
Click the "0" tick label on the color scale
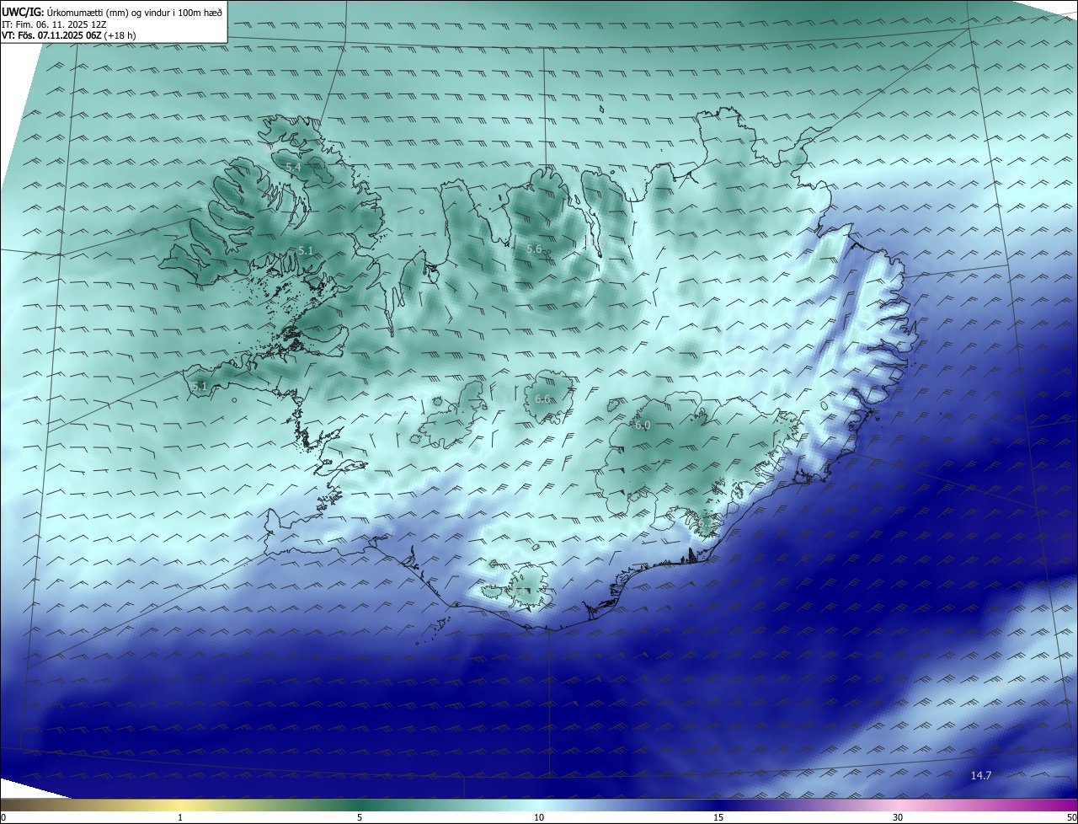[3, 817]
